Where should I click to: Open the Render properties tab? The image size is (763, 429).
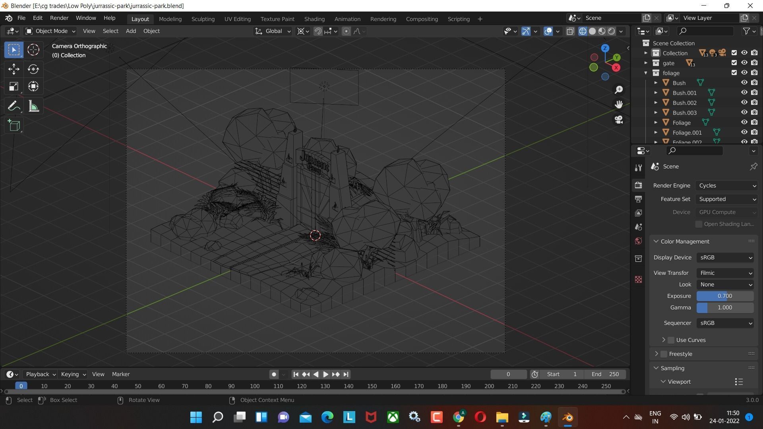[639, 186]
